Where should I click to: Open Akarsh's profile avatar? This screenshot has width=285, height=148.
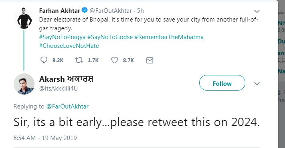click(24, 84)
